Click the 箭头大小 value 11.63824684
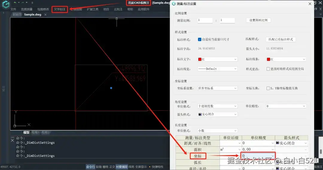 click(x=275, y=48)
